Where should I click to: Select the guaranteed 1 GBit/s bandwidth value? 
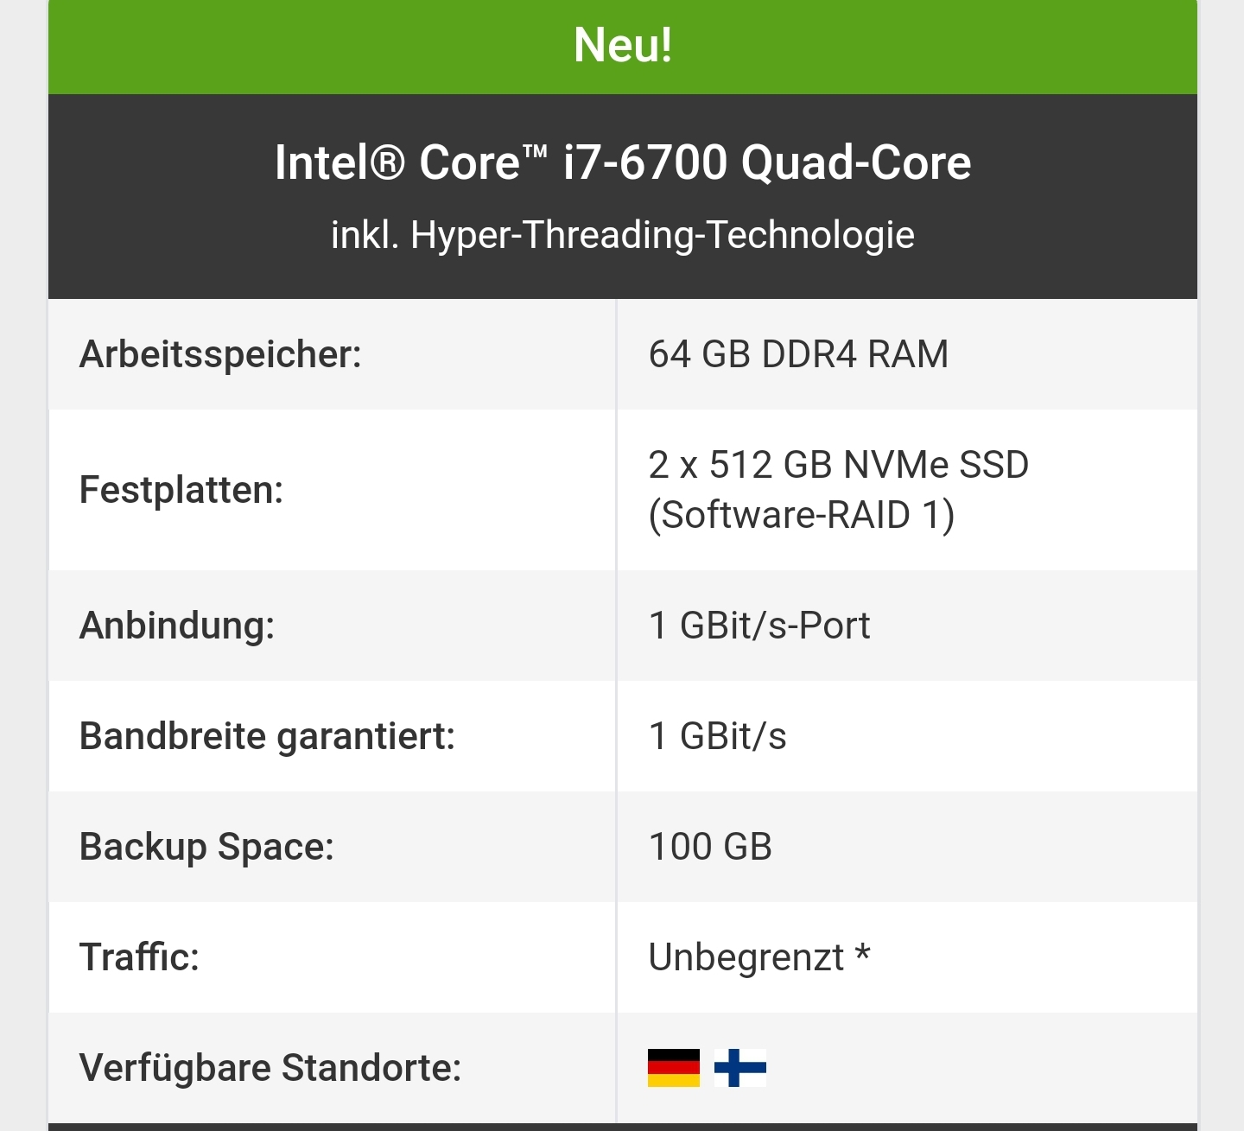tap(718, 736)
